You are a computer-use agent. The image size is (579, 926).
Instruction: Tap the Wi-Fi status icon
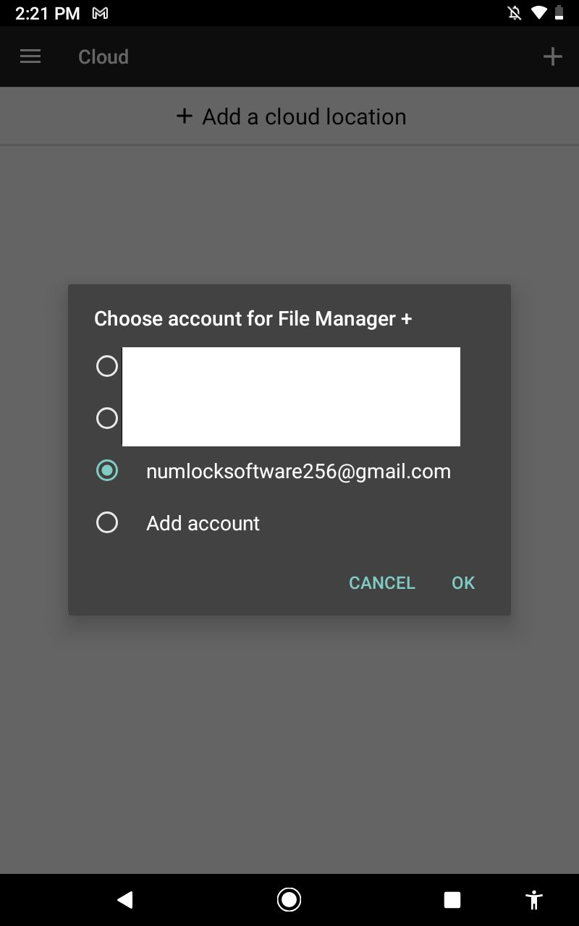tap(538, 13)
